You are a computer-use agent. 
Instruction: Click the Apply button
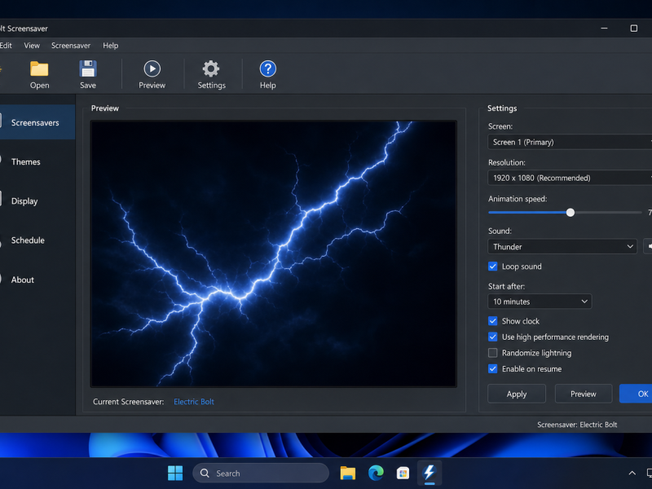click(517, 394)
